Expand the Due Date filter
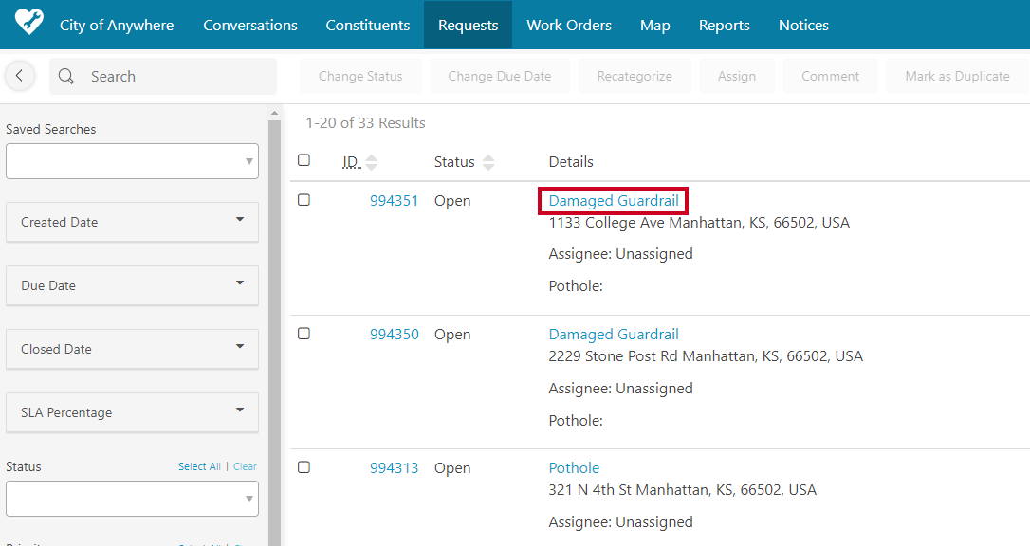The image size is (1030, 546). tap(132, 285)
